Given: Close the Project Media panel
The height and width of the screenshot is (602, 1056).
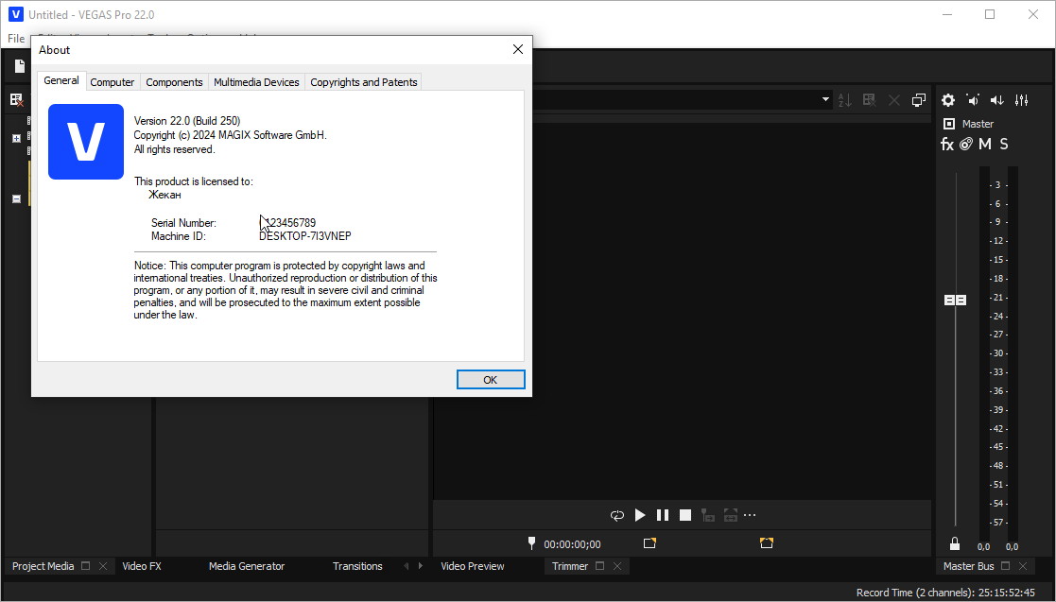Looking at the screenshot, I should (103, 566).
